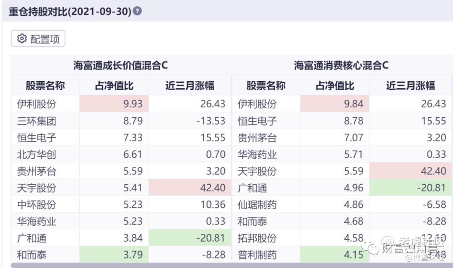Click 近三月涨幅 header under 海富通消费核心混合C
The image size is (453, 268).
tap(411, 86)
